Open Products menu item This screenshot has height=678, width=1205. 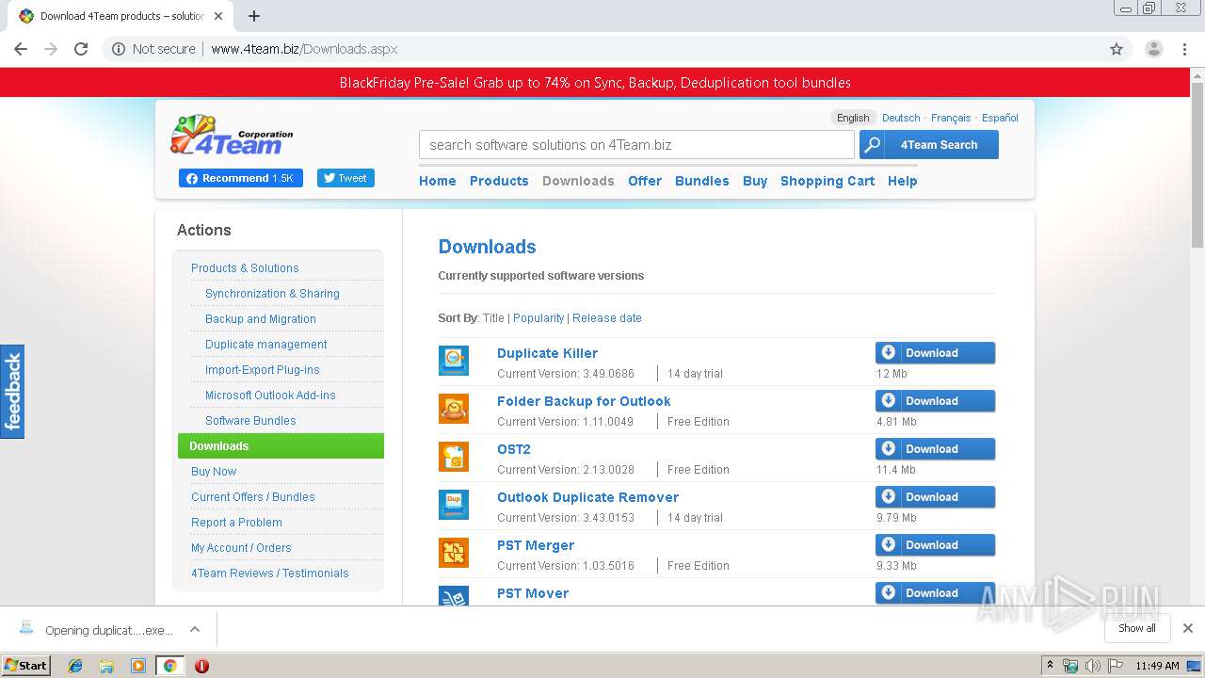(x=499, y=181)
